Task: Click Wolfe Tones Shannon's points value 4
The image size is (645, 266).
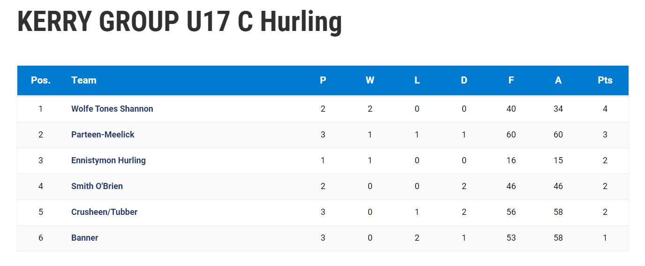Action: [605, 109]
